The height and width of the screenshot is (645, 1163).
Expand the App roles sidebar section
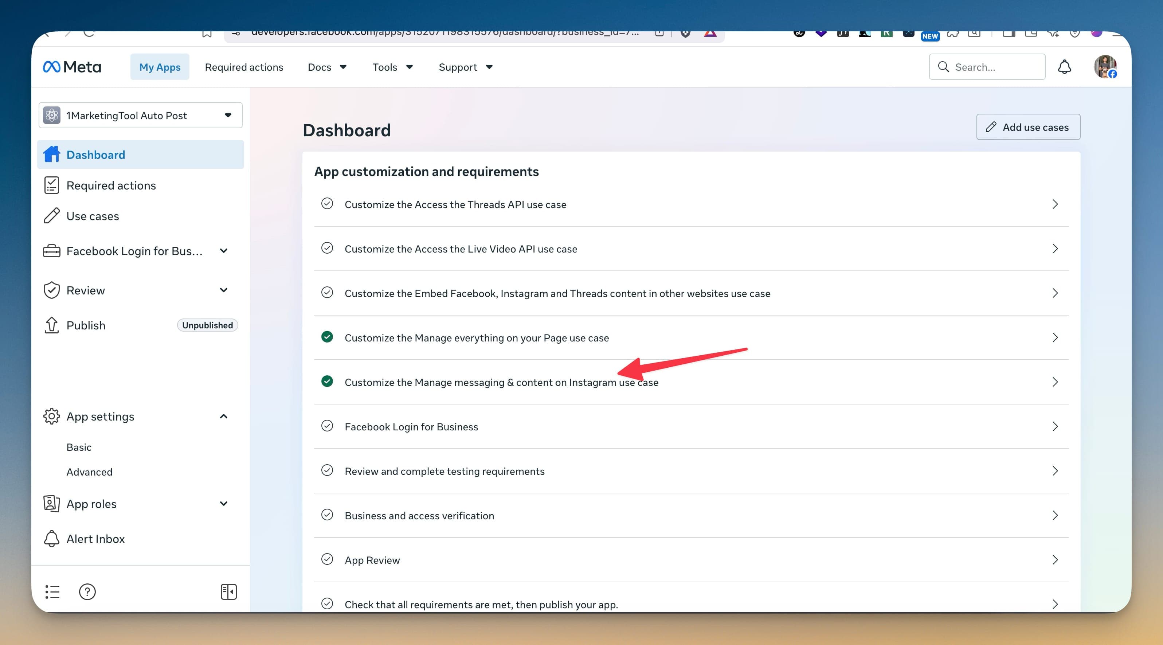coord(223,504)
